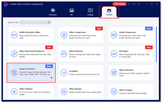Click the vertical scrollbar of the tool list

tap(156, 45)
